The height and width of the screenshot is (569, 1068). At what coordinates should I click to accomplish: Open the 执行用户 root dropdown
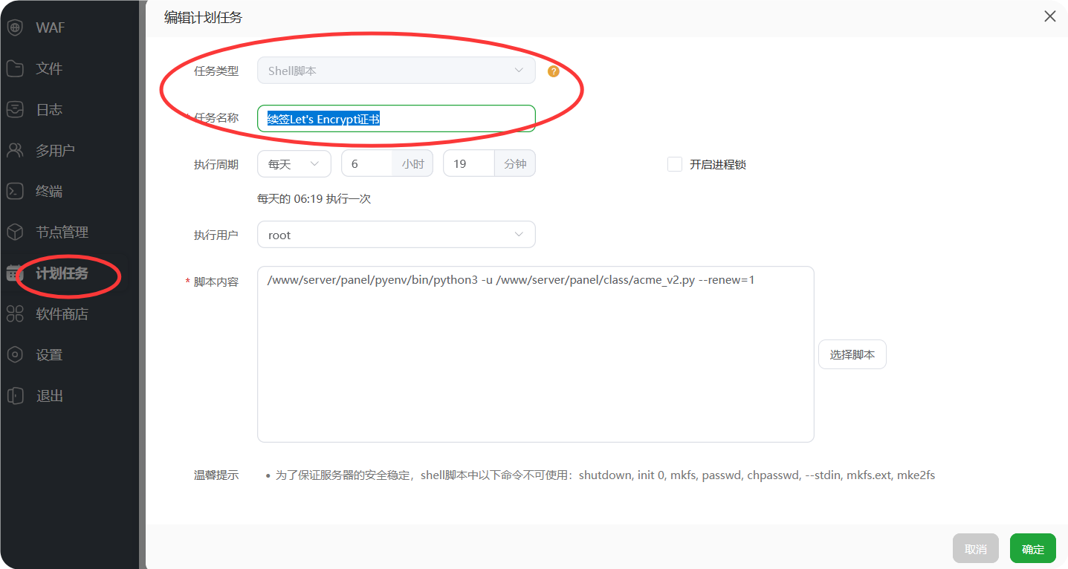point(396,235)
